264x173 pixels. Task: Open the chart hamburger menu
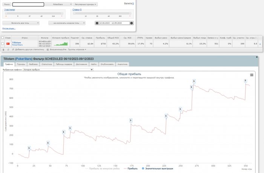(252, 75)
